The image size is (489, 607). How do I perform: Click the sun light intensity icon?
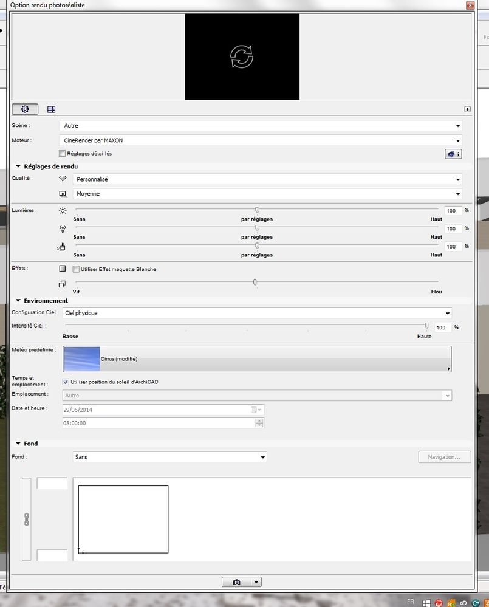[63, 211]
